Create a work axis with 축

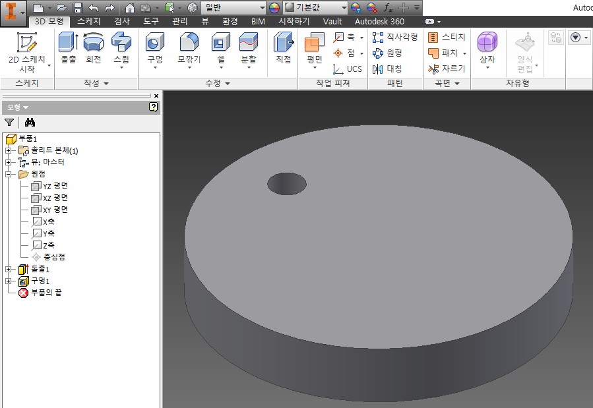348,37
